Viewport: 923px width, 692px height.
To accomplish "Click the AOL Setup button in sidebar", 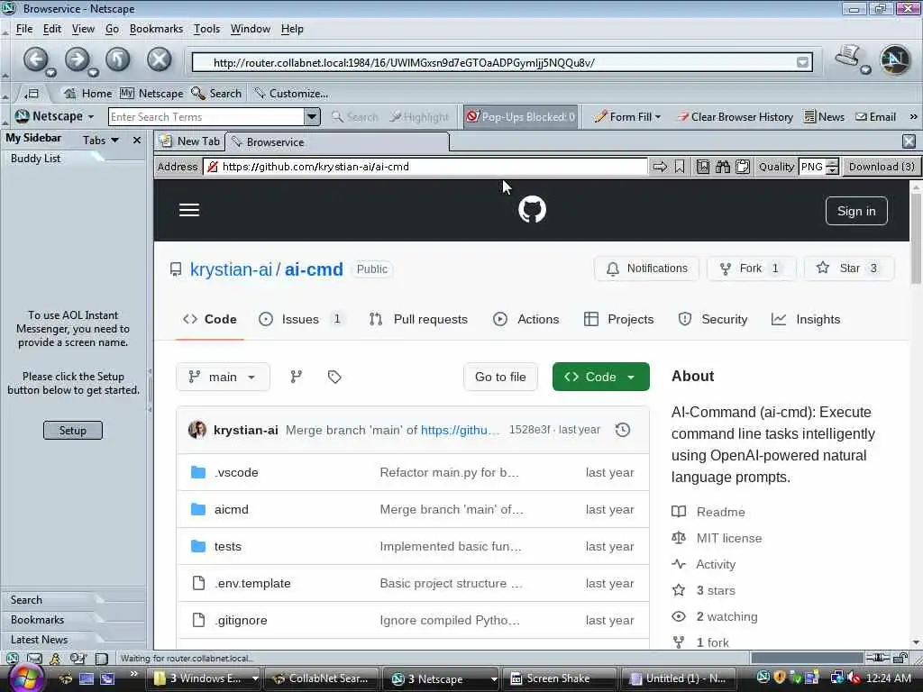I will pyautogui.click(x=72, y=430).
